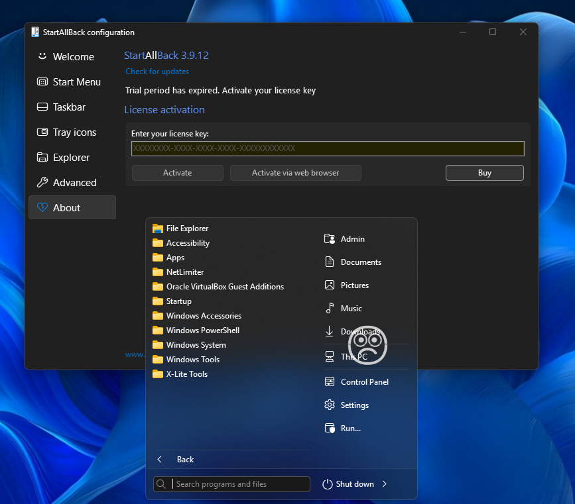
Task: Click the Music note icon
Action: [330, 308]
